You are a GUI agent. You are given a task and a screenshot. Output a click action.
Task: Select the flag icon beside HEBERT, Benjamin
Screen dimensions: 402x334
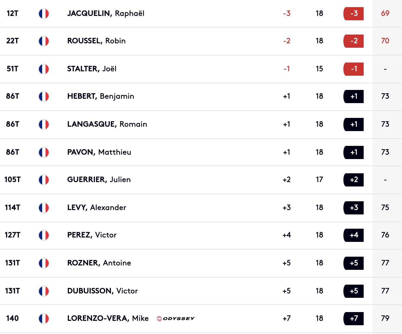(x=44, y=96)
